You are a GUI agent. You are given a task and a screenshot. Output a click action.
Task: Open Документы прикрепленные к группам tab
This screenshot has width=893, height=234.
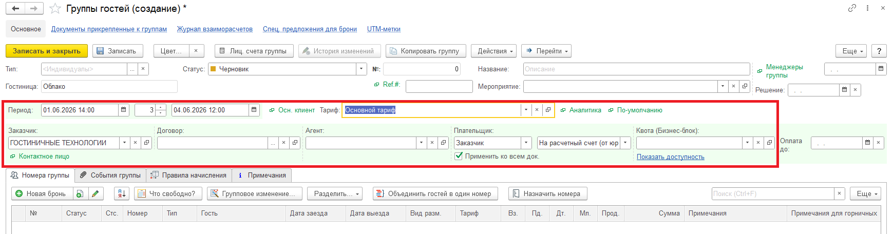coord(109,29)
